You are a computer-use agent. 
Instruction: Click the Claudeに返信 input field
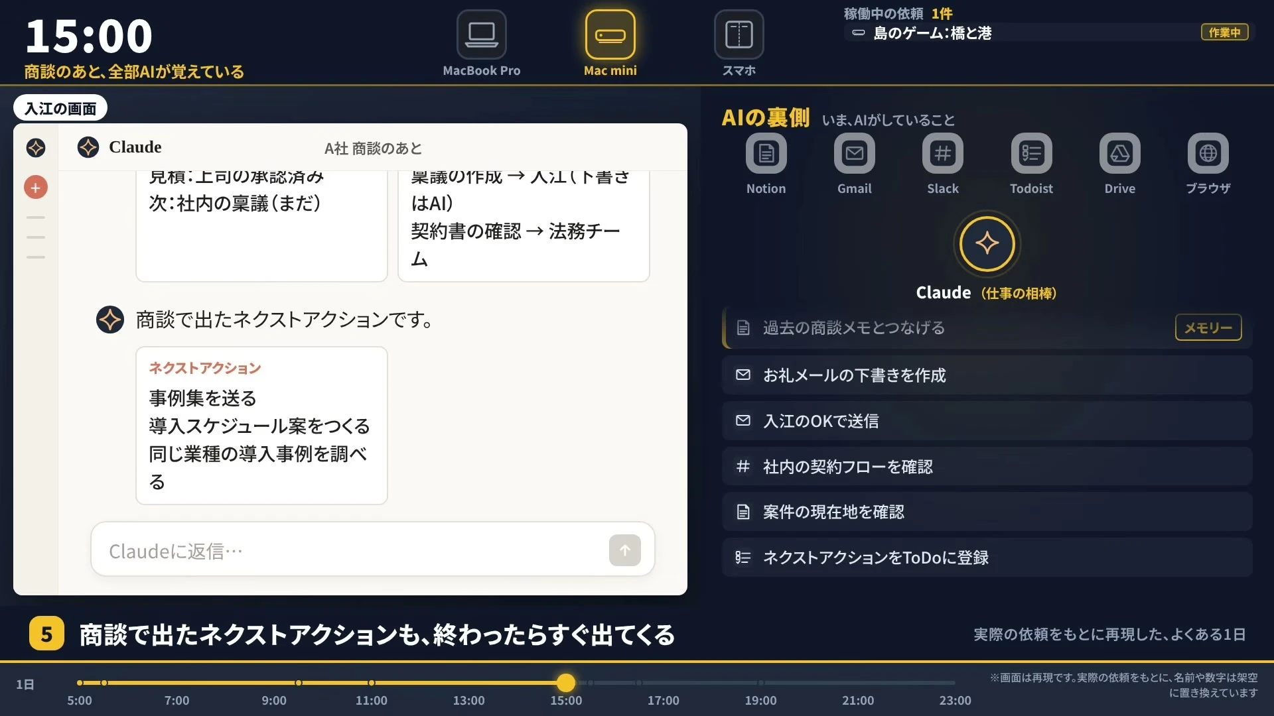pos(372,550)
